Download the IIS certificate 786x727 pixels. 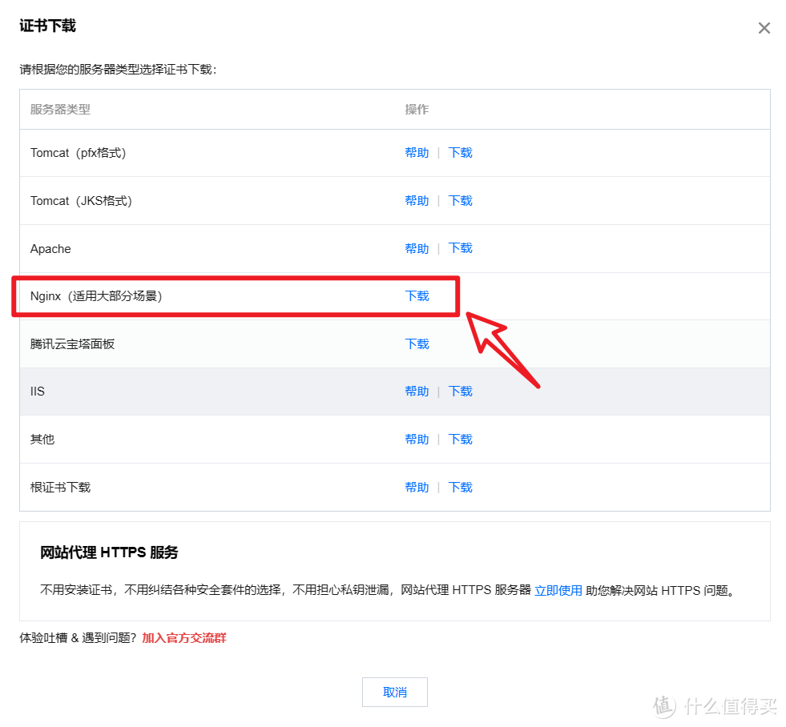pos(460,392)
